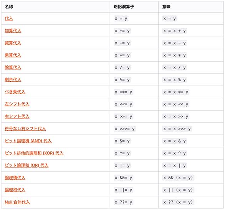This screenshot has width=225, height=210.
Task: Click the x = x >>> y code
Action: (177, 129)
